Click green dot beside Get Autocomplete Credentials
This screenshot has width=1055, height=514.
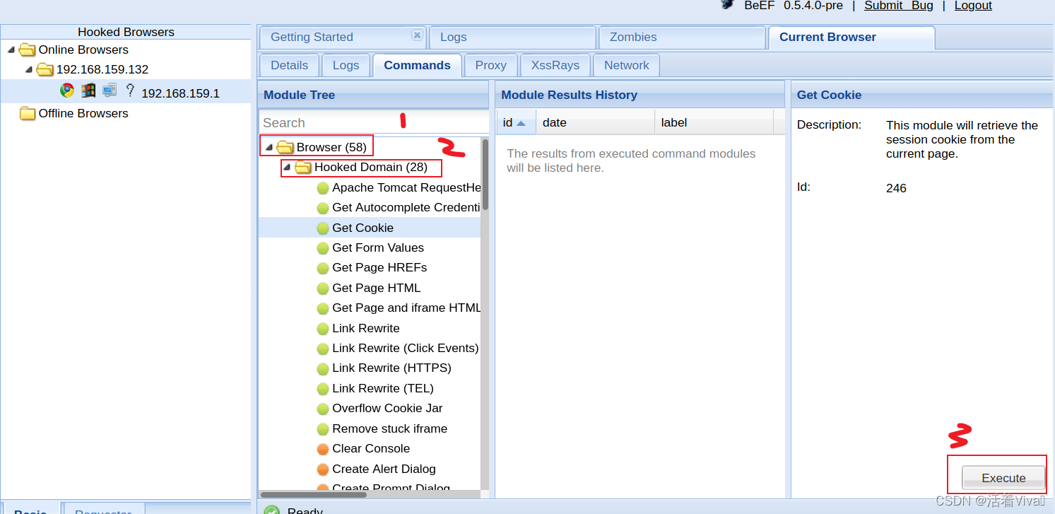(323, 208)
